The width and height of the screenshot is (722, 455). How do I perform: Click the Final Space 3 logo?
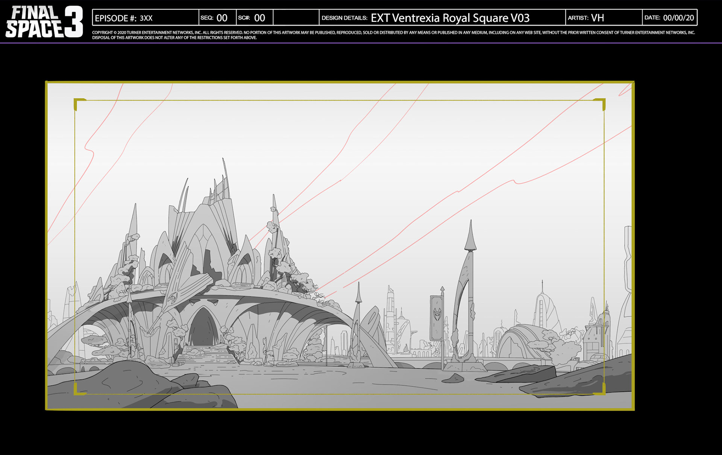[x=44, y=22]
